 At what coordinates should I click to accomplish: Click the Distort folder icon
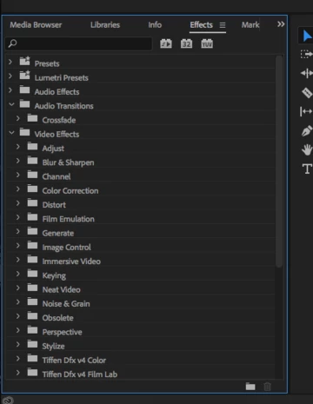pyautogui.click(x=32, y=202)
